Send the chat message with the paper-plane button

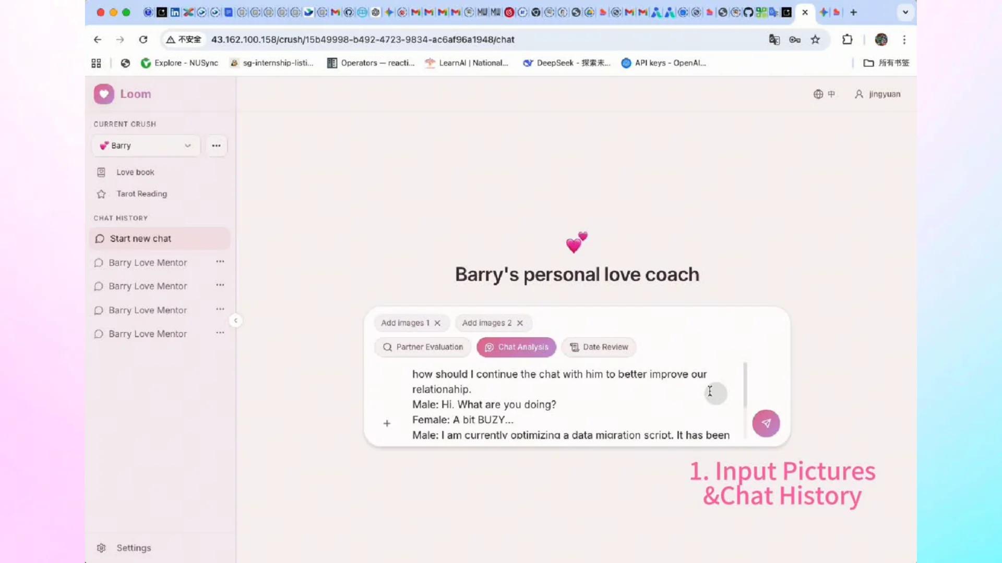click(766, 423)
